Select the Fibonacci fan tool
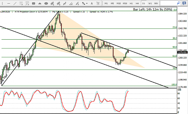This screenshot has width=188, height=114. (77, 4)
